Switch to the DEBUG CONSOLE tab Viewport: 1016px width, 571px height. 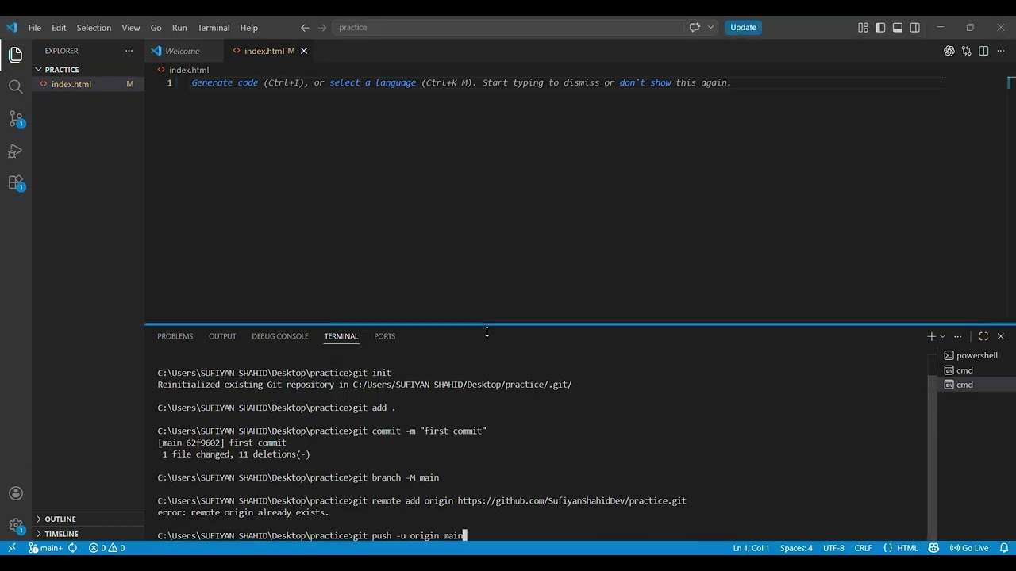point(280,336)
